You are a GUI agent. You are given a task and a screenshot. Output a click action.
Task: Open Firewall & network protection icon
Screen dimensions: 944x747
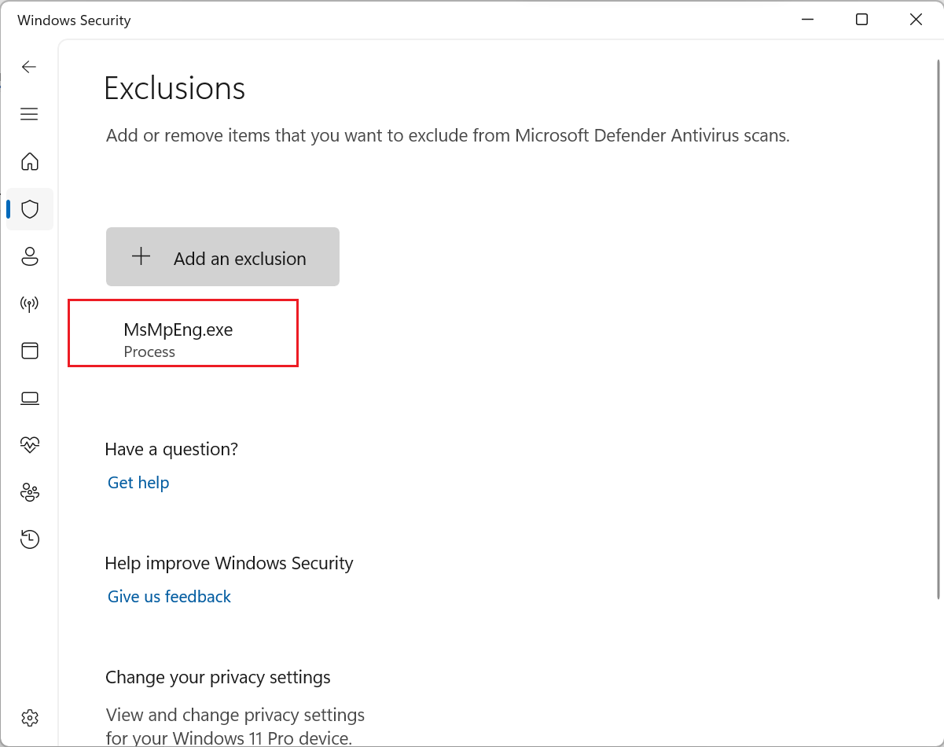29,304
